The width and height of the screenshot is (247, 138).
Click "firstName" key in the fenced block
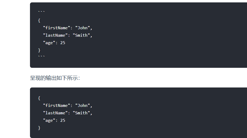(x=57, y=28)
